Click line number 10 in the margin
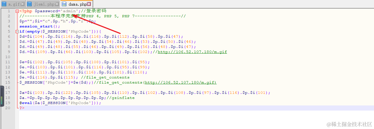The width and height of the screenshot is (374, 129). pyautogui.click(x=8, y=57)
